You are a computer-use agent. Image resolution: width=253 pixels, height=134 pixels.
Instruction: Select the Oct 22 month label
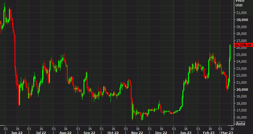point(113,132)
